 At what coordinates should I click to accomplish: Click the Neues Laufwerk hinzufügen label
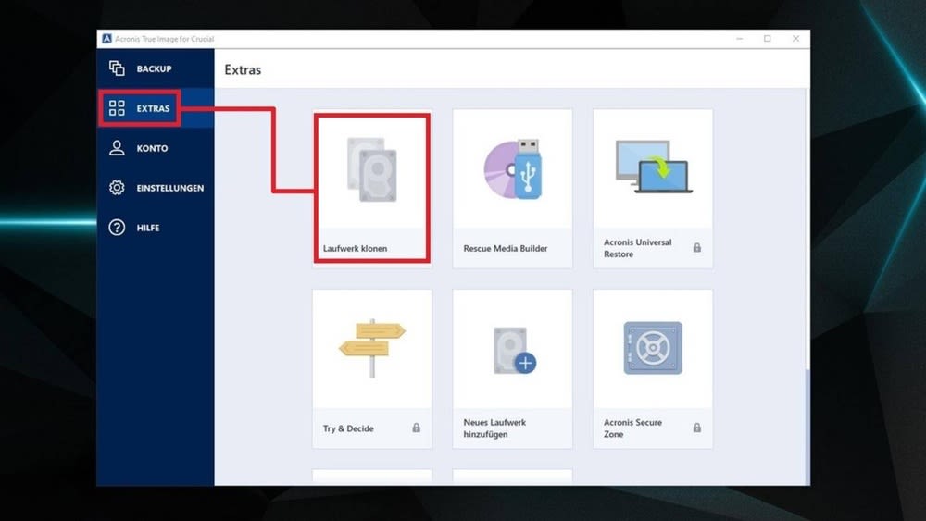click(494, 428)
